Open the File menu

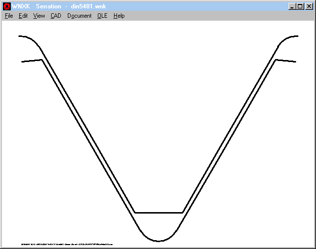pyautogui.click(x=9, y=16)
